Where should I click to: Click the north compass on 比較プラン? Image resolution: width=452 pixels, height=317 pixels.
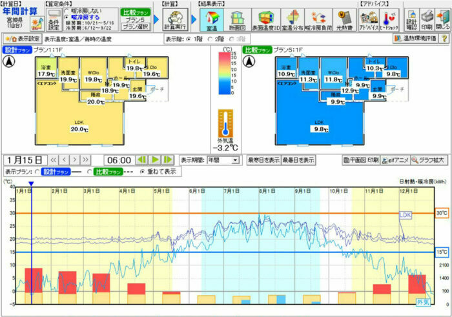[x=249, y=62]
